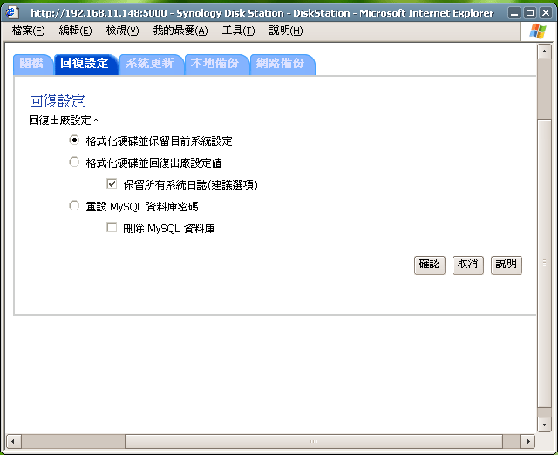Click the vertical scrollbar up arrow

(544, 52)
